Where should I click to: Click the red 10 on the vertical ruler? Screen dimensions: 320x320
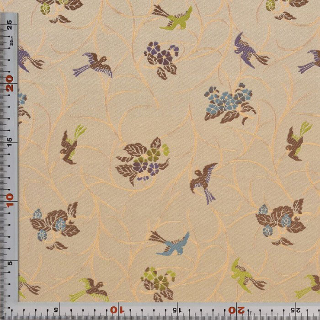[9, 198]
